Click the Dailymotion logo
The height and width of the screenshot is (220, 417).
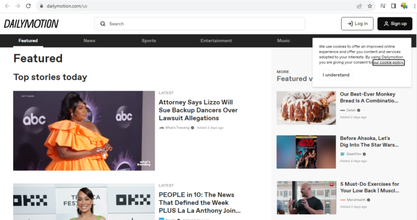(x=31, y=24)
